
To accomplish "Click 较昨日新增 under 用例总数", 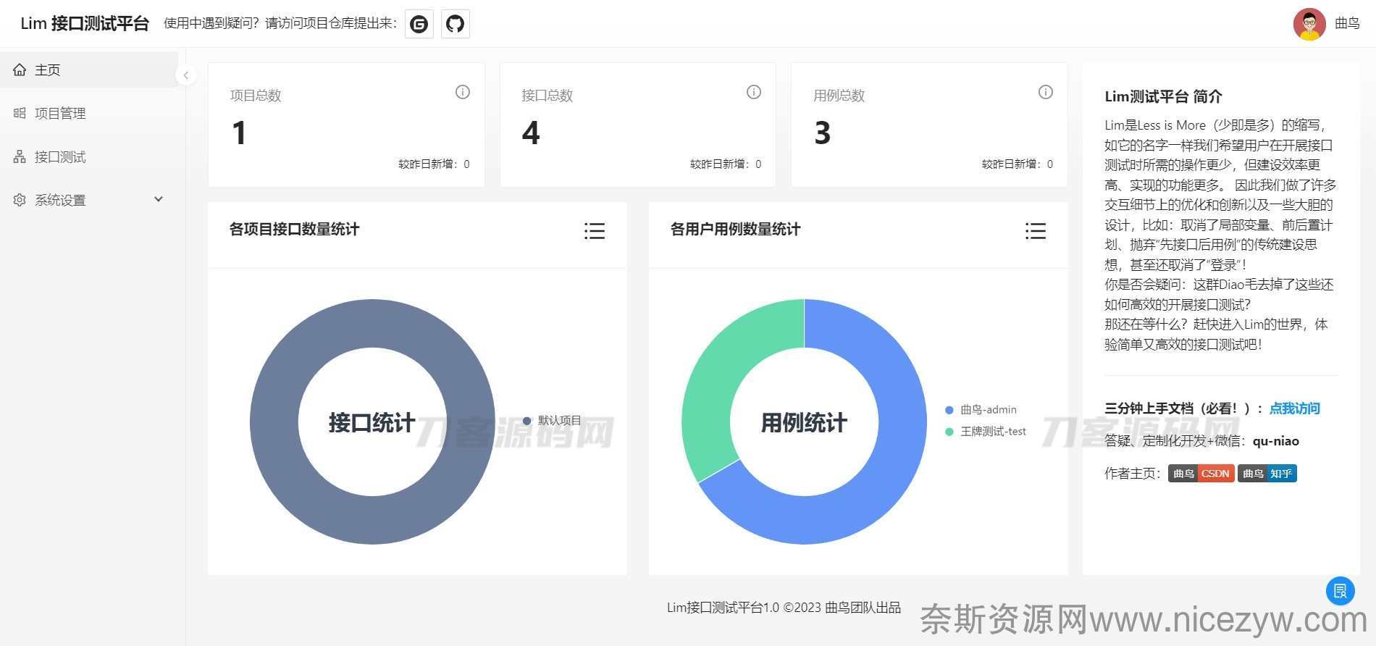I will [x=1018, y=164].
